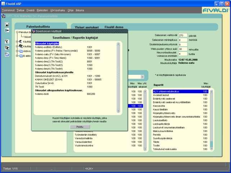Expand the second Käyttäj group tree node
This screenshot has height=173, width=231.
(x=17, y=46)
